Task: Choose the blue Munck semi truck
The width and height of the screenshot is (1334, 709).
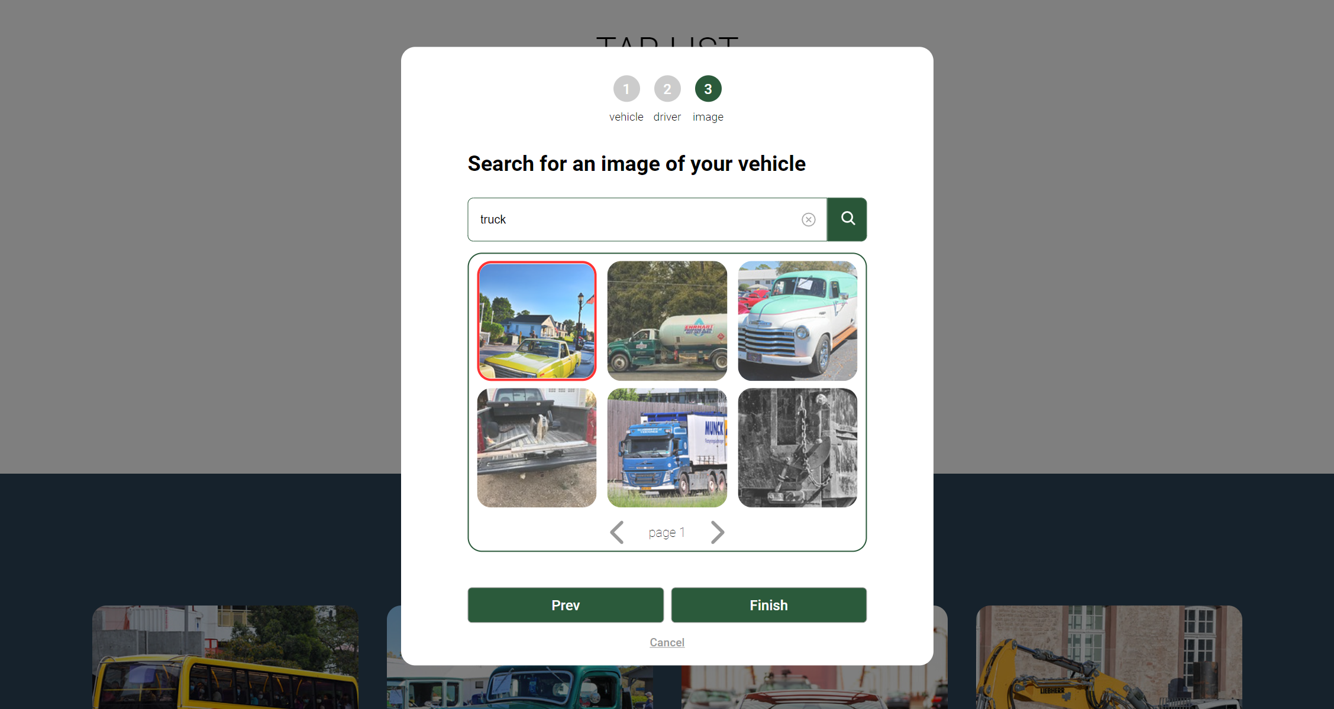Action: click(x=667, y=448)
